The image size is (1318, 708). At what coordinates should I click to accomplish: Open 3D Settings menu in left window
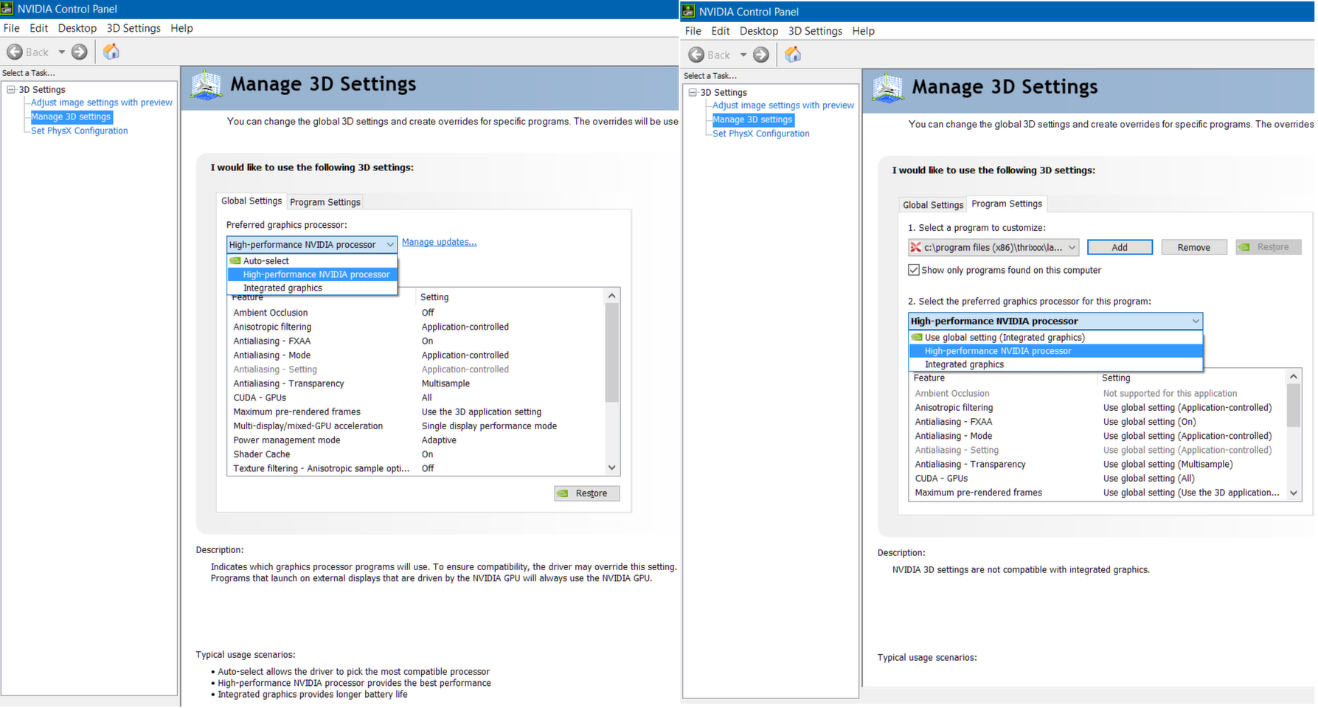tap(133, 28)
